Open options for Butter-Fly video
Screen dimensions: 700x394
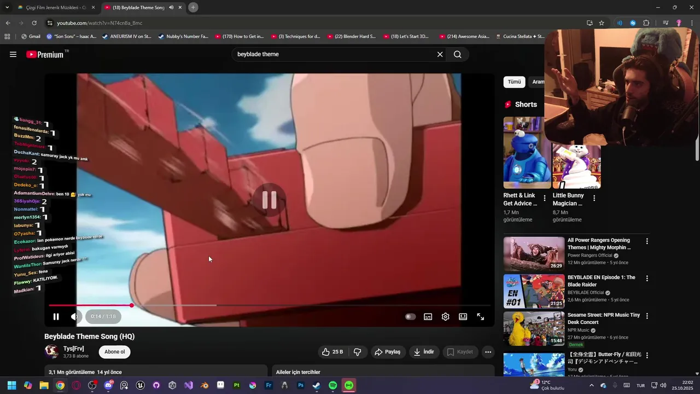coord(647,355)
